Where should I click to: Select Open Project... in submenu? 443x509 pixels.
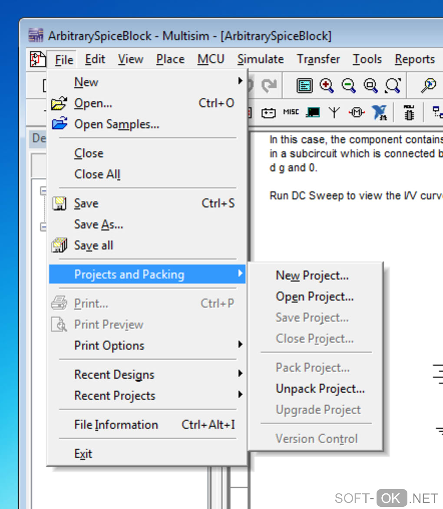pyautogui.click(x=315, y=297)
